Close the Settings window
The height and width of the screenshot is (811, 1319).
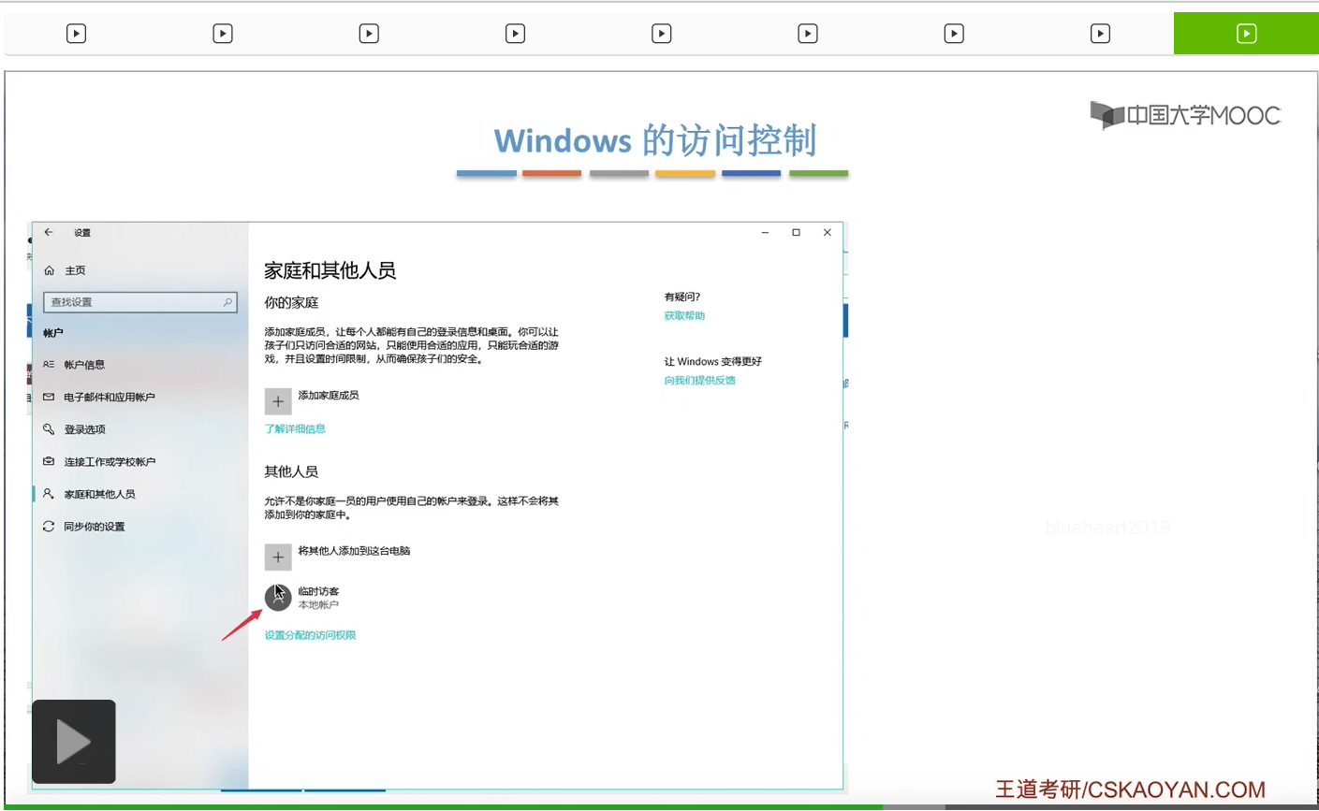coord(828,233)
